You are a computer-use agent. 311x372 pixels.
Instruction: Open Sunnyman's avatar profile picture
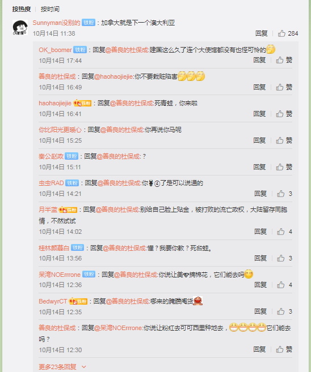(x=20, y=27)
